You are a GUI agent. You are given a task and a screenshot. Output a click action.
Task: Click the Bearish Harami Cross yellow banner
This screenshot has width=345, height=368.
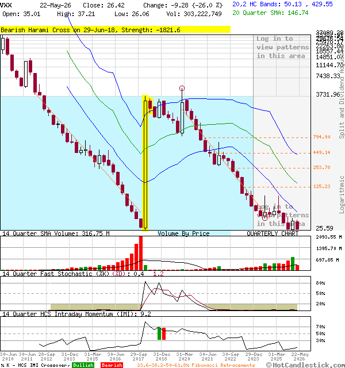[115, 30]
